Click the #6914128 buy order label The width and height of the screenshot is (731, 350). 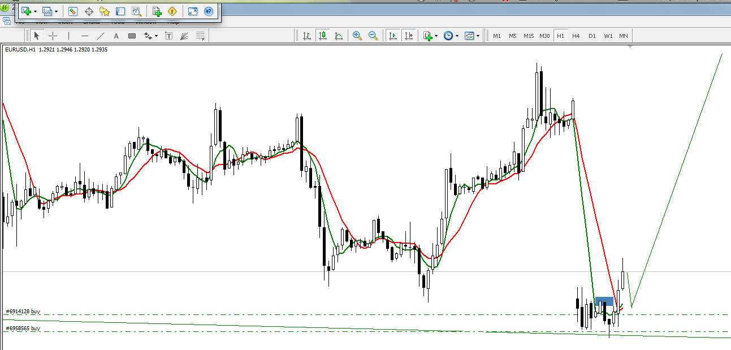coord(23,312)
